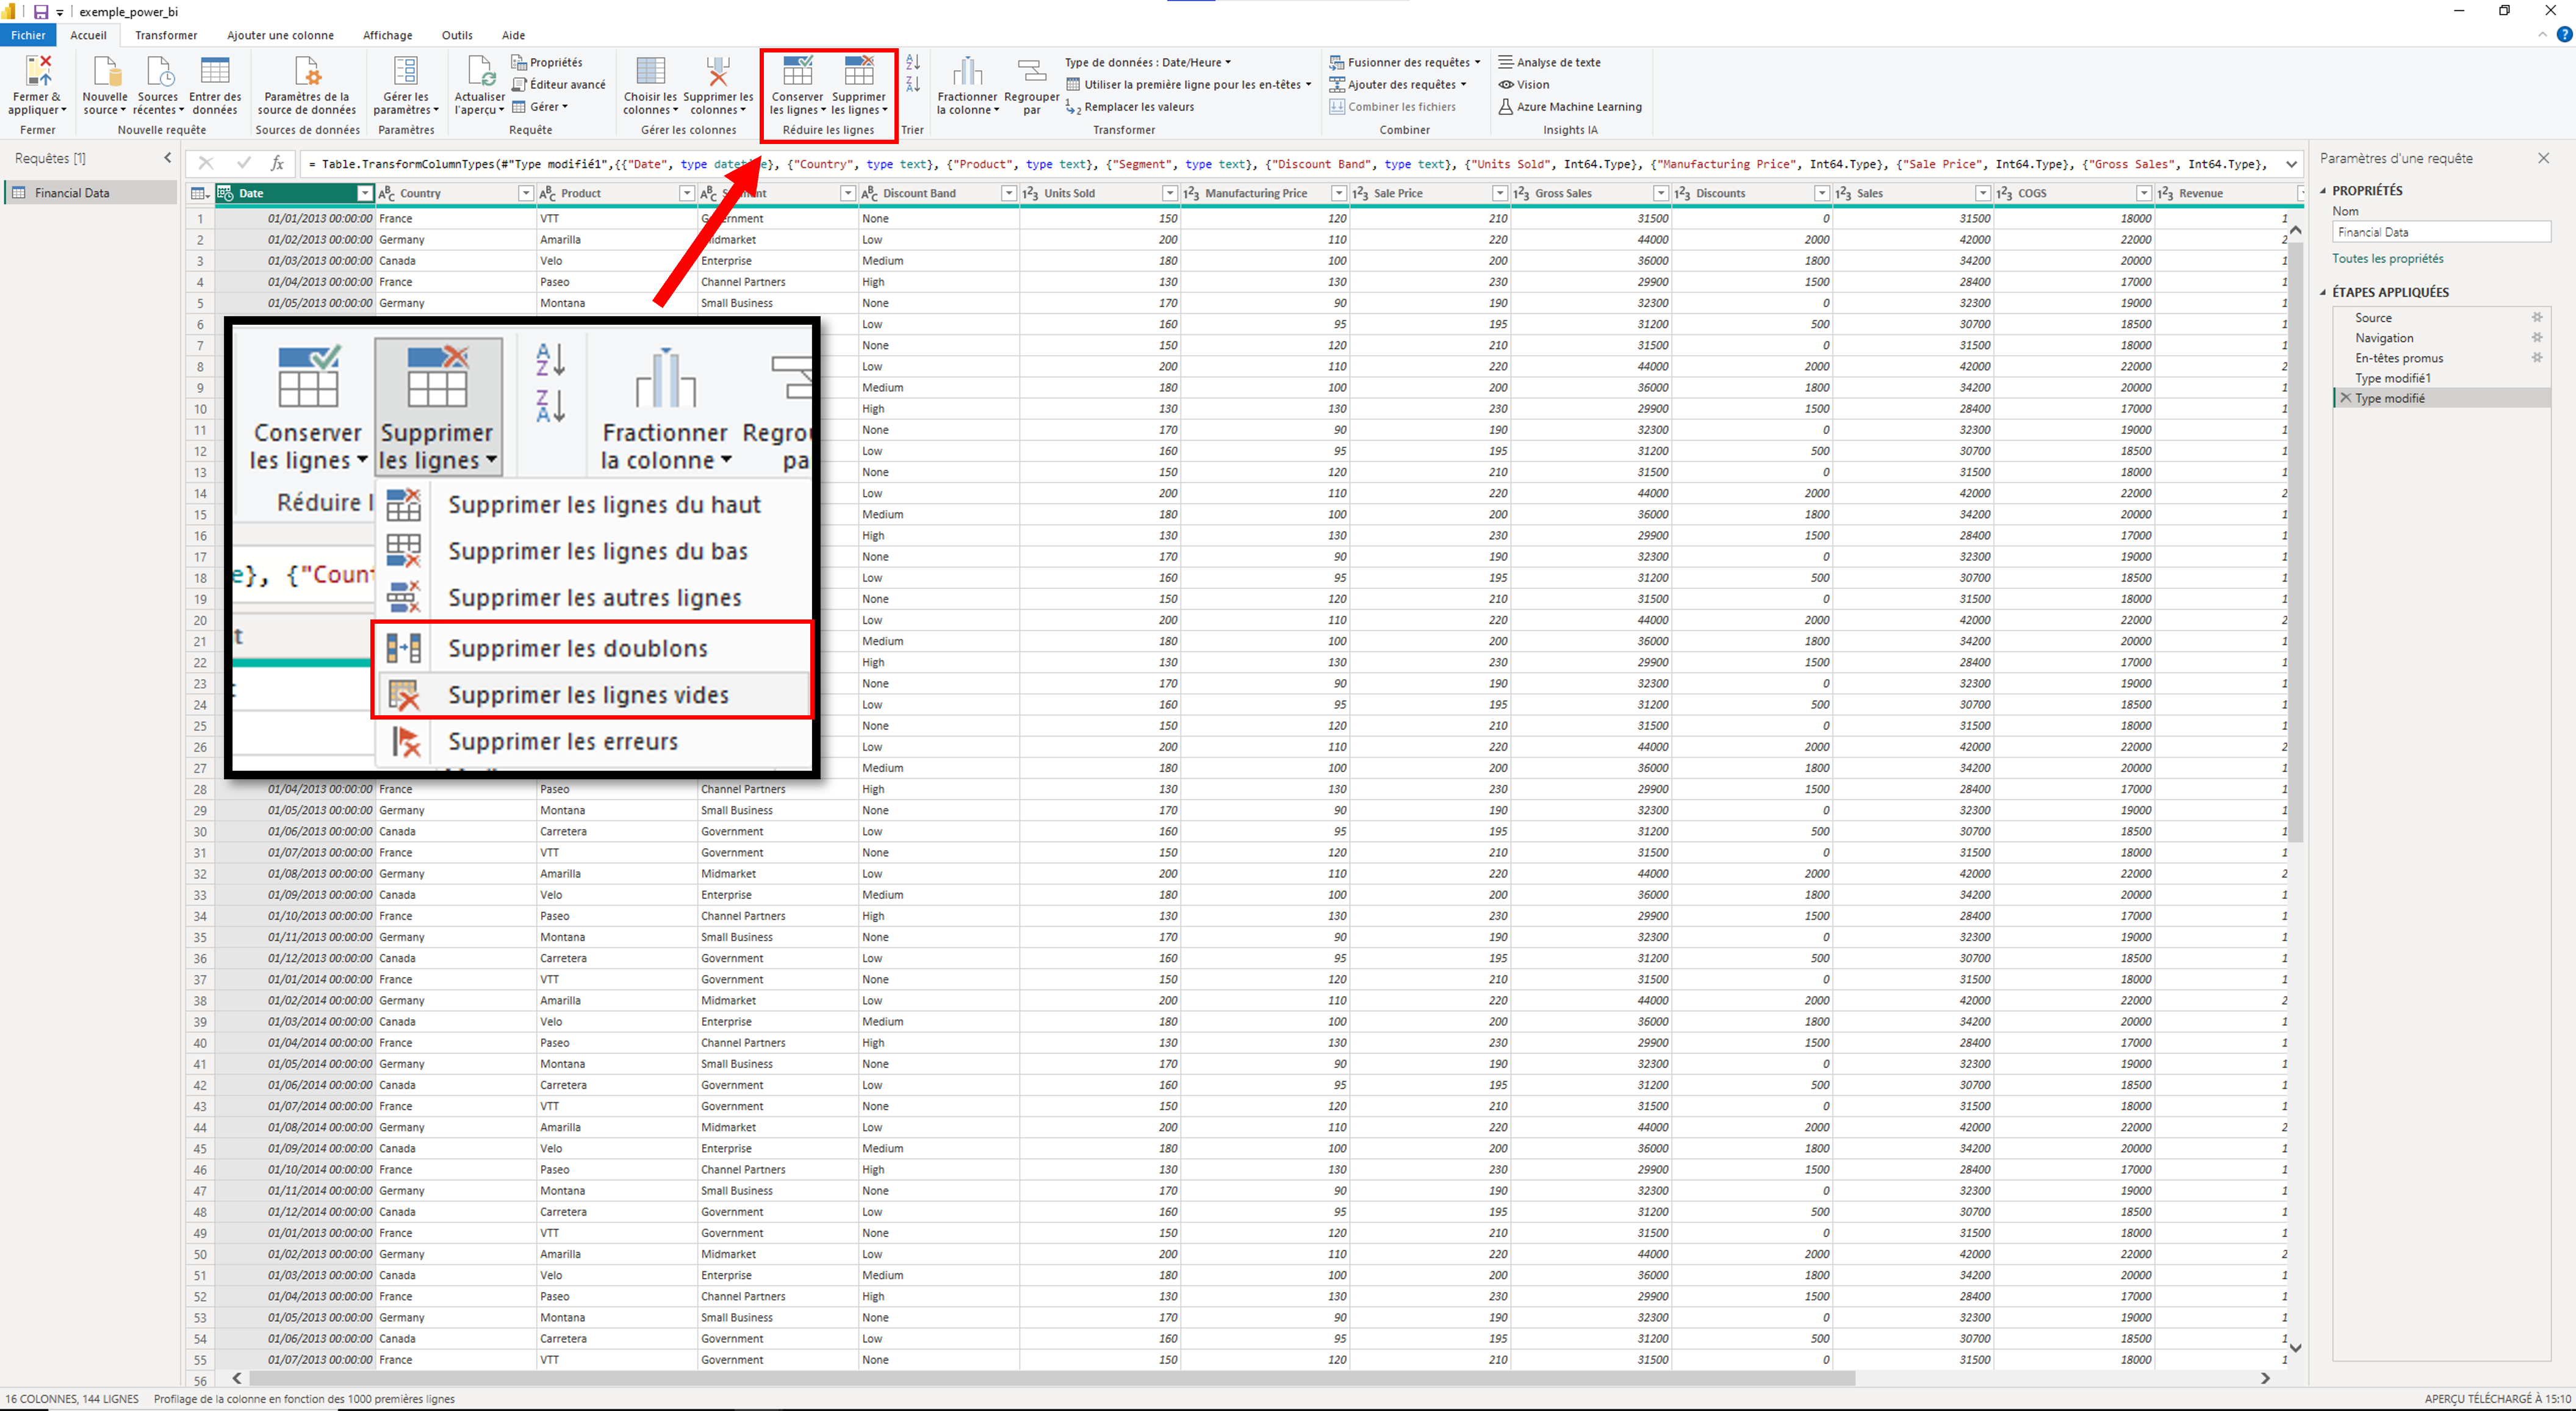
Task: Open the Fusionner des requêtes dropdown arrow
Action: [1477, 62]
